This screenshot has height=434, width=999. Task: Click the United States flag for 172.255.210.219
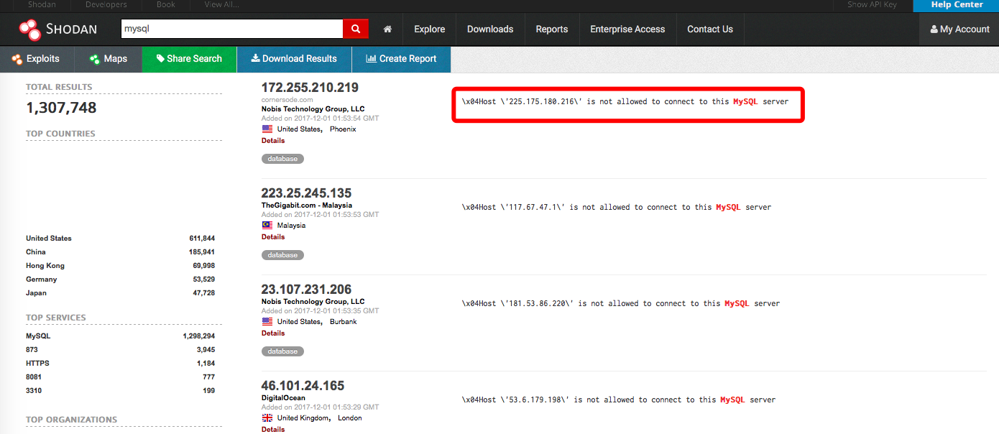point(267,129)
